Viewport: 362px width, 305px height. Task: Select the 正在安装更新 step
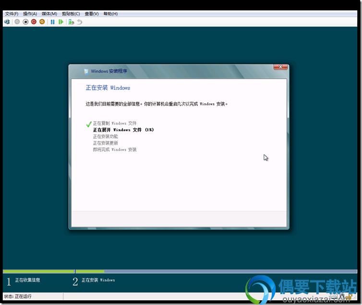point(106,143)
